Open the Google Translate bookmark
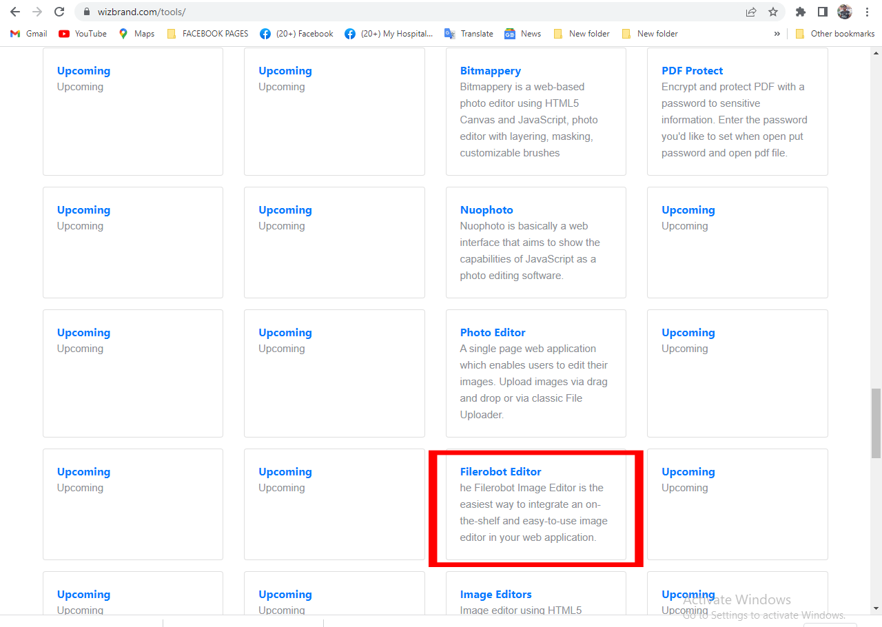 click(469, 33)
